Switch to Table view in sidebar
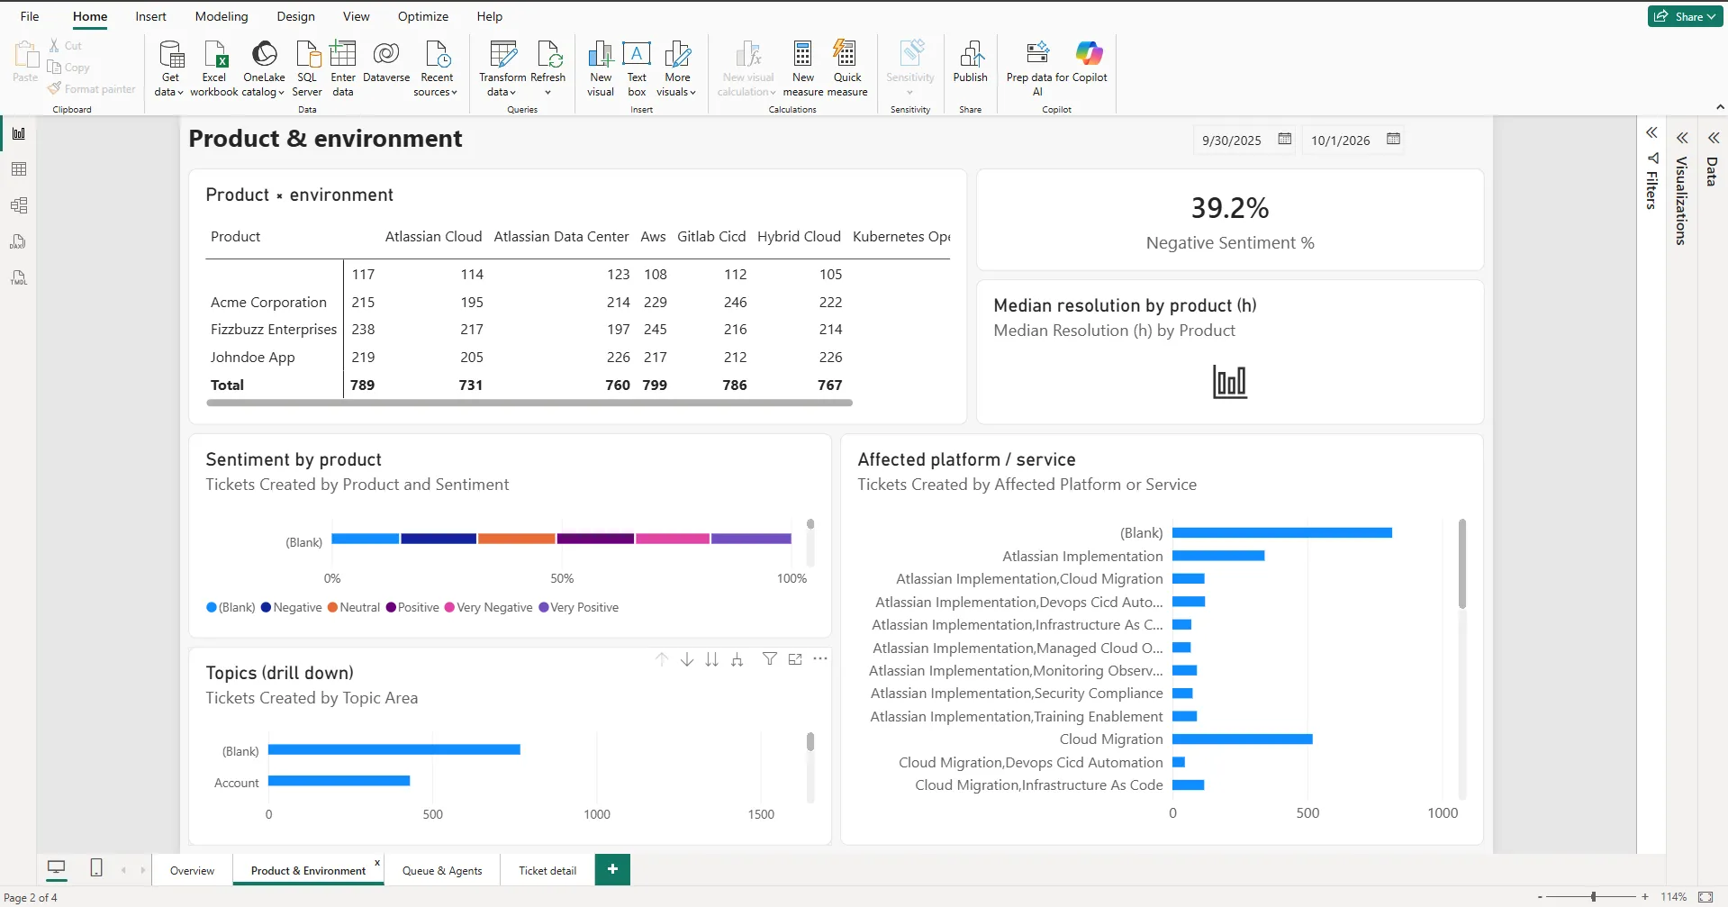 pyautogui.click(x=19, y=169)
